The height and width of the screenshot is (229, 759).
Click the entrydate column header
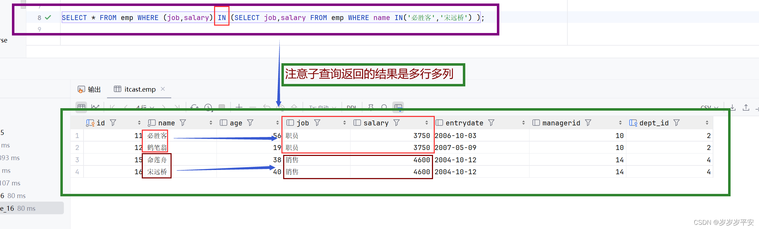(x=464, y=123)
